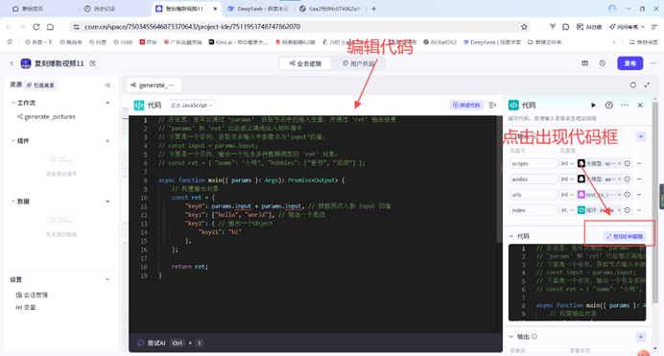The width and height of the screenshot is (664, 356).
Task: Open project more options beside 发布
Action: pos(653,63)
